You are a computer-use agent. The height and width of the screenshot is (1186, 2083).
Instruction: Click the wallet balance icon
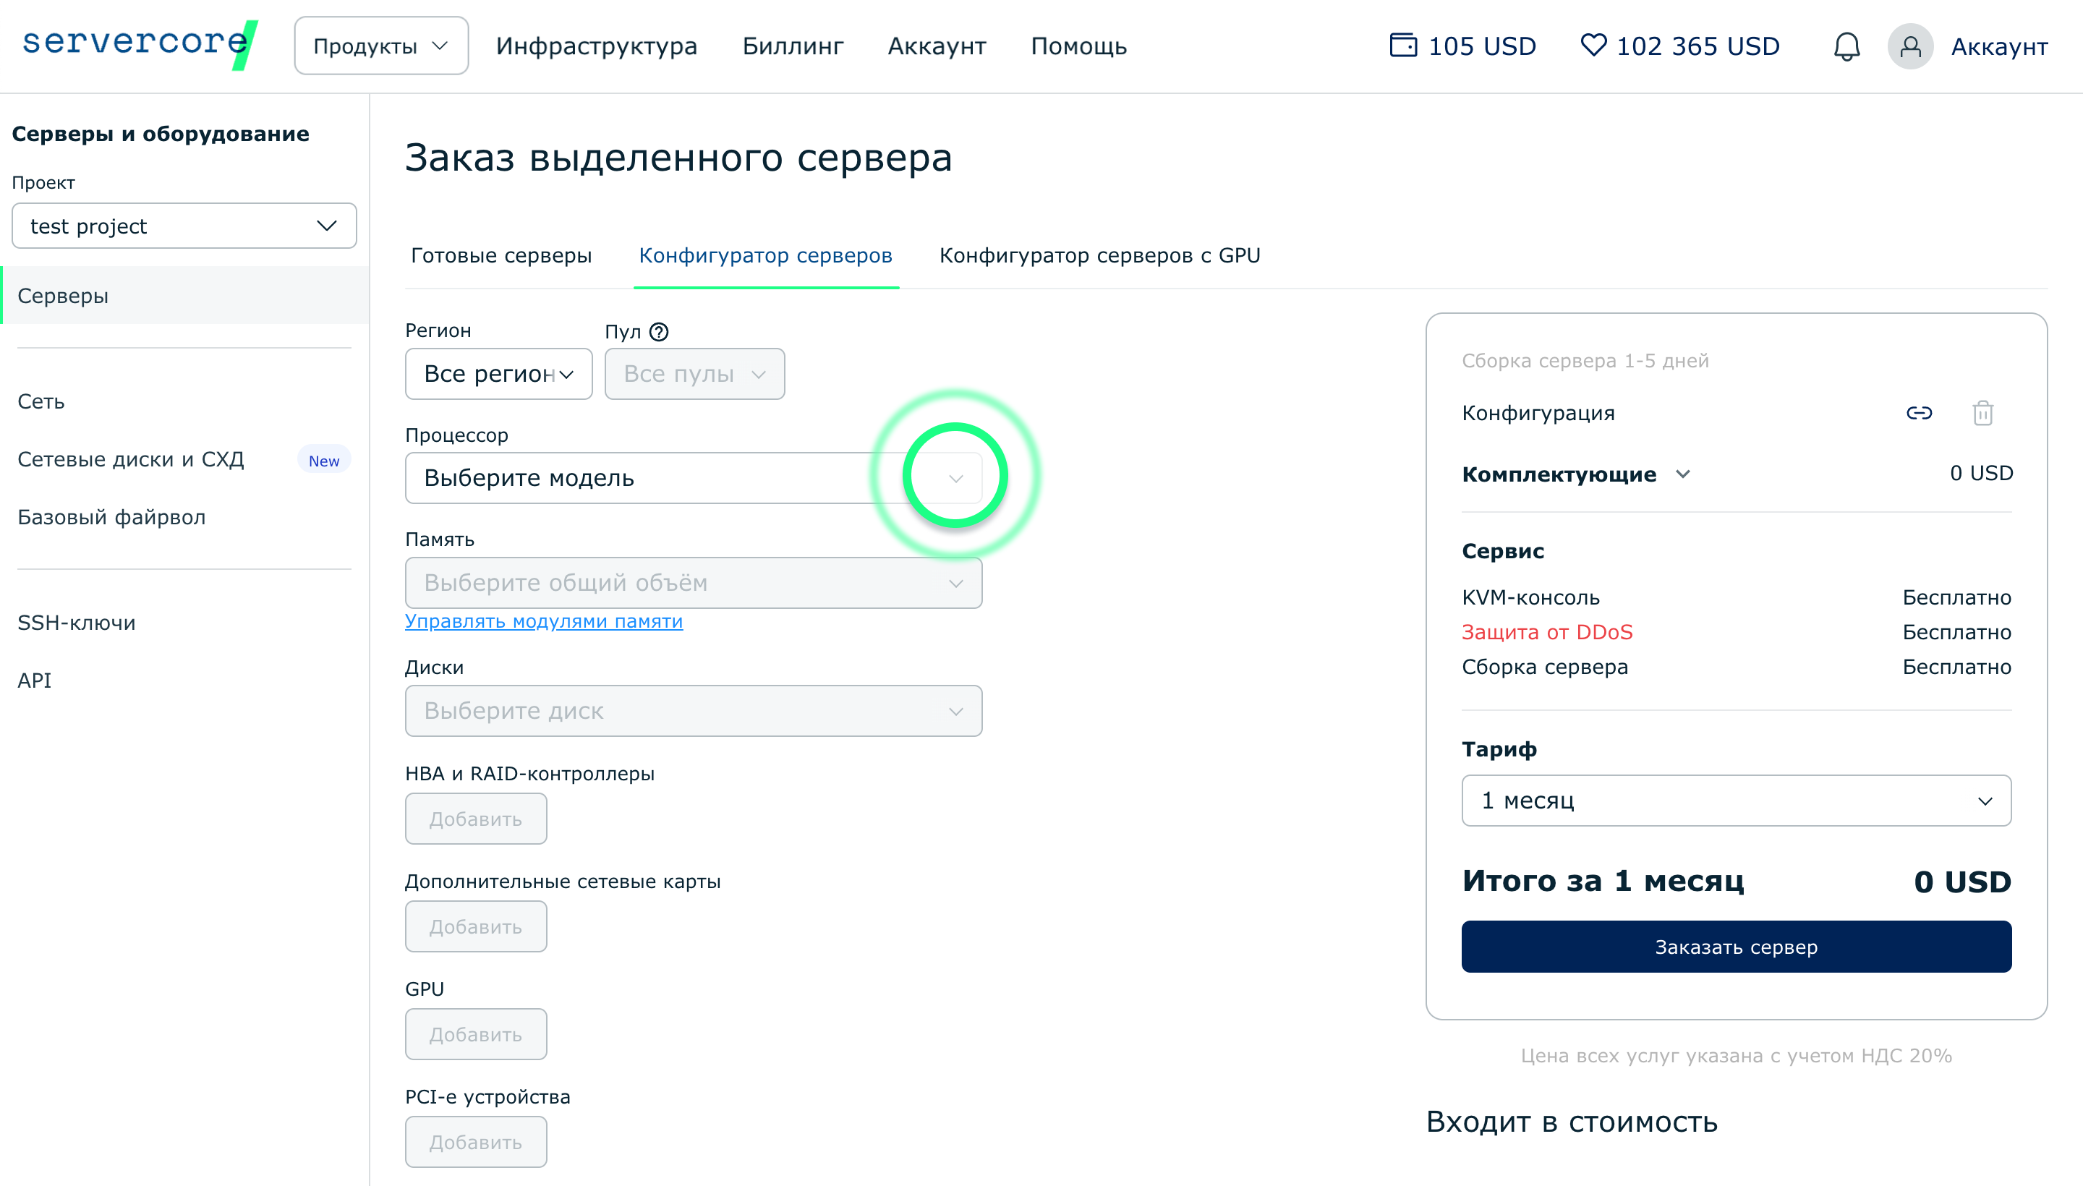[1402, 45]
